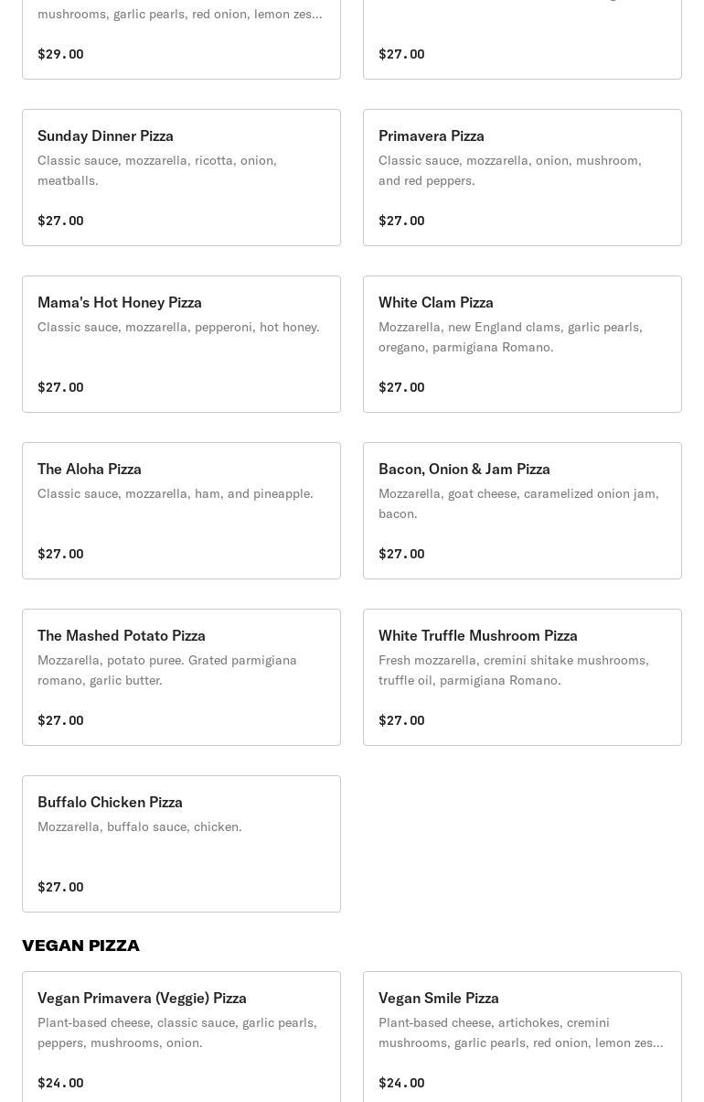Click the White Clam Pizza ingredients description

[510, 337]
